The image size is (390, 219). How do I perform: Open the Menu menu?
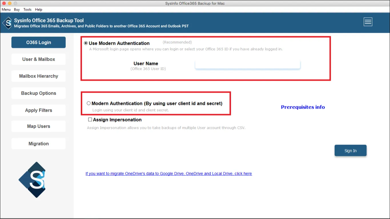point(6,9)
